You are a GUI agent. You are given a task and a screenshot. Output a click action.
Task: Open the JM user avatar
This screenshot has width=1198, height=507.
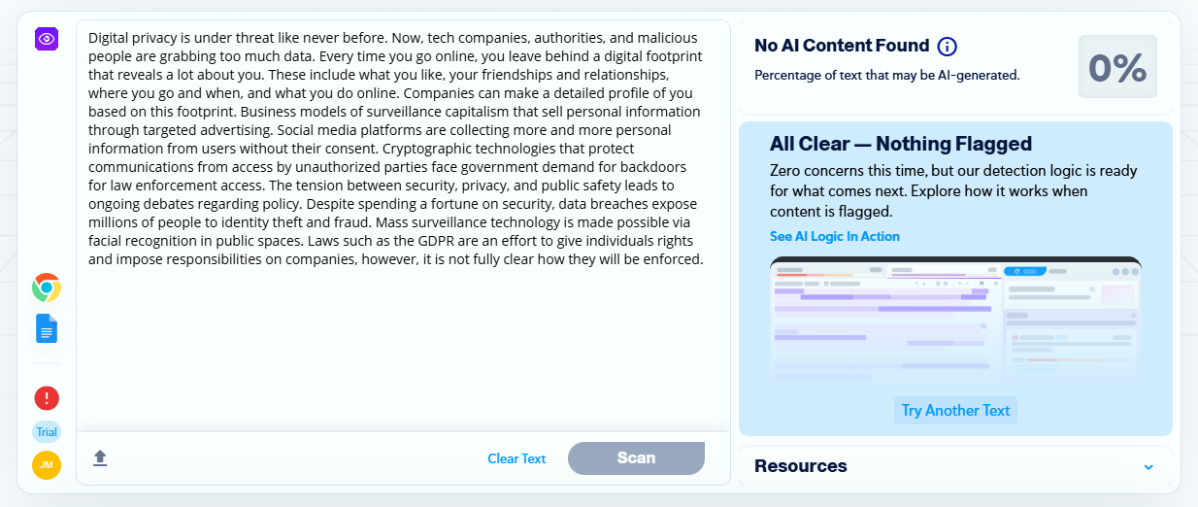pos(47,465)
